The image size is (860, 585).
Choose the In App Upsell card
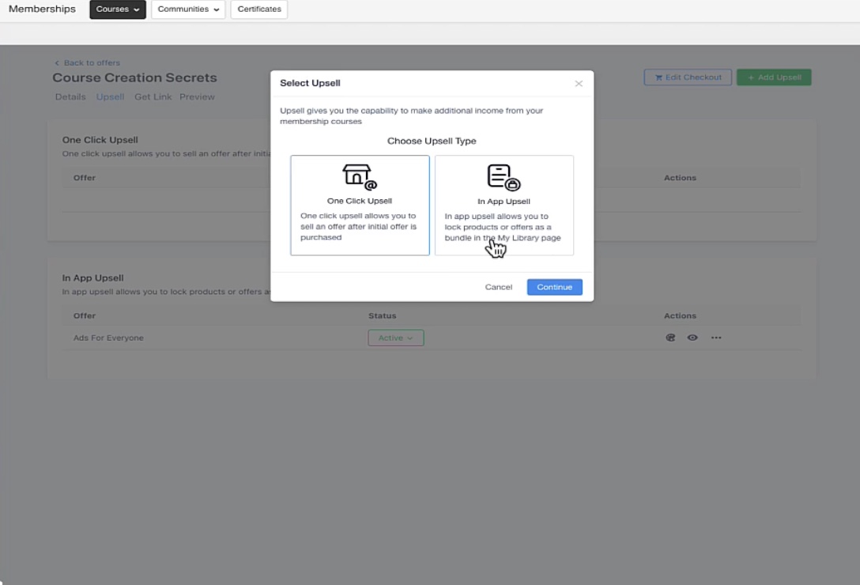[504, 206]
